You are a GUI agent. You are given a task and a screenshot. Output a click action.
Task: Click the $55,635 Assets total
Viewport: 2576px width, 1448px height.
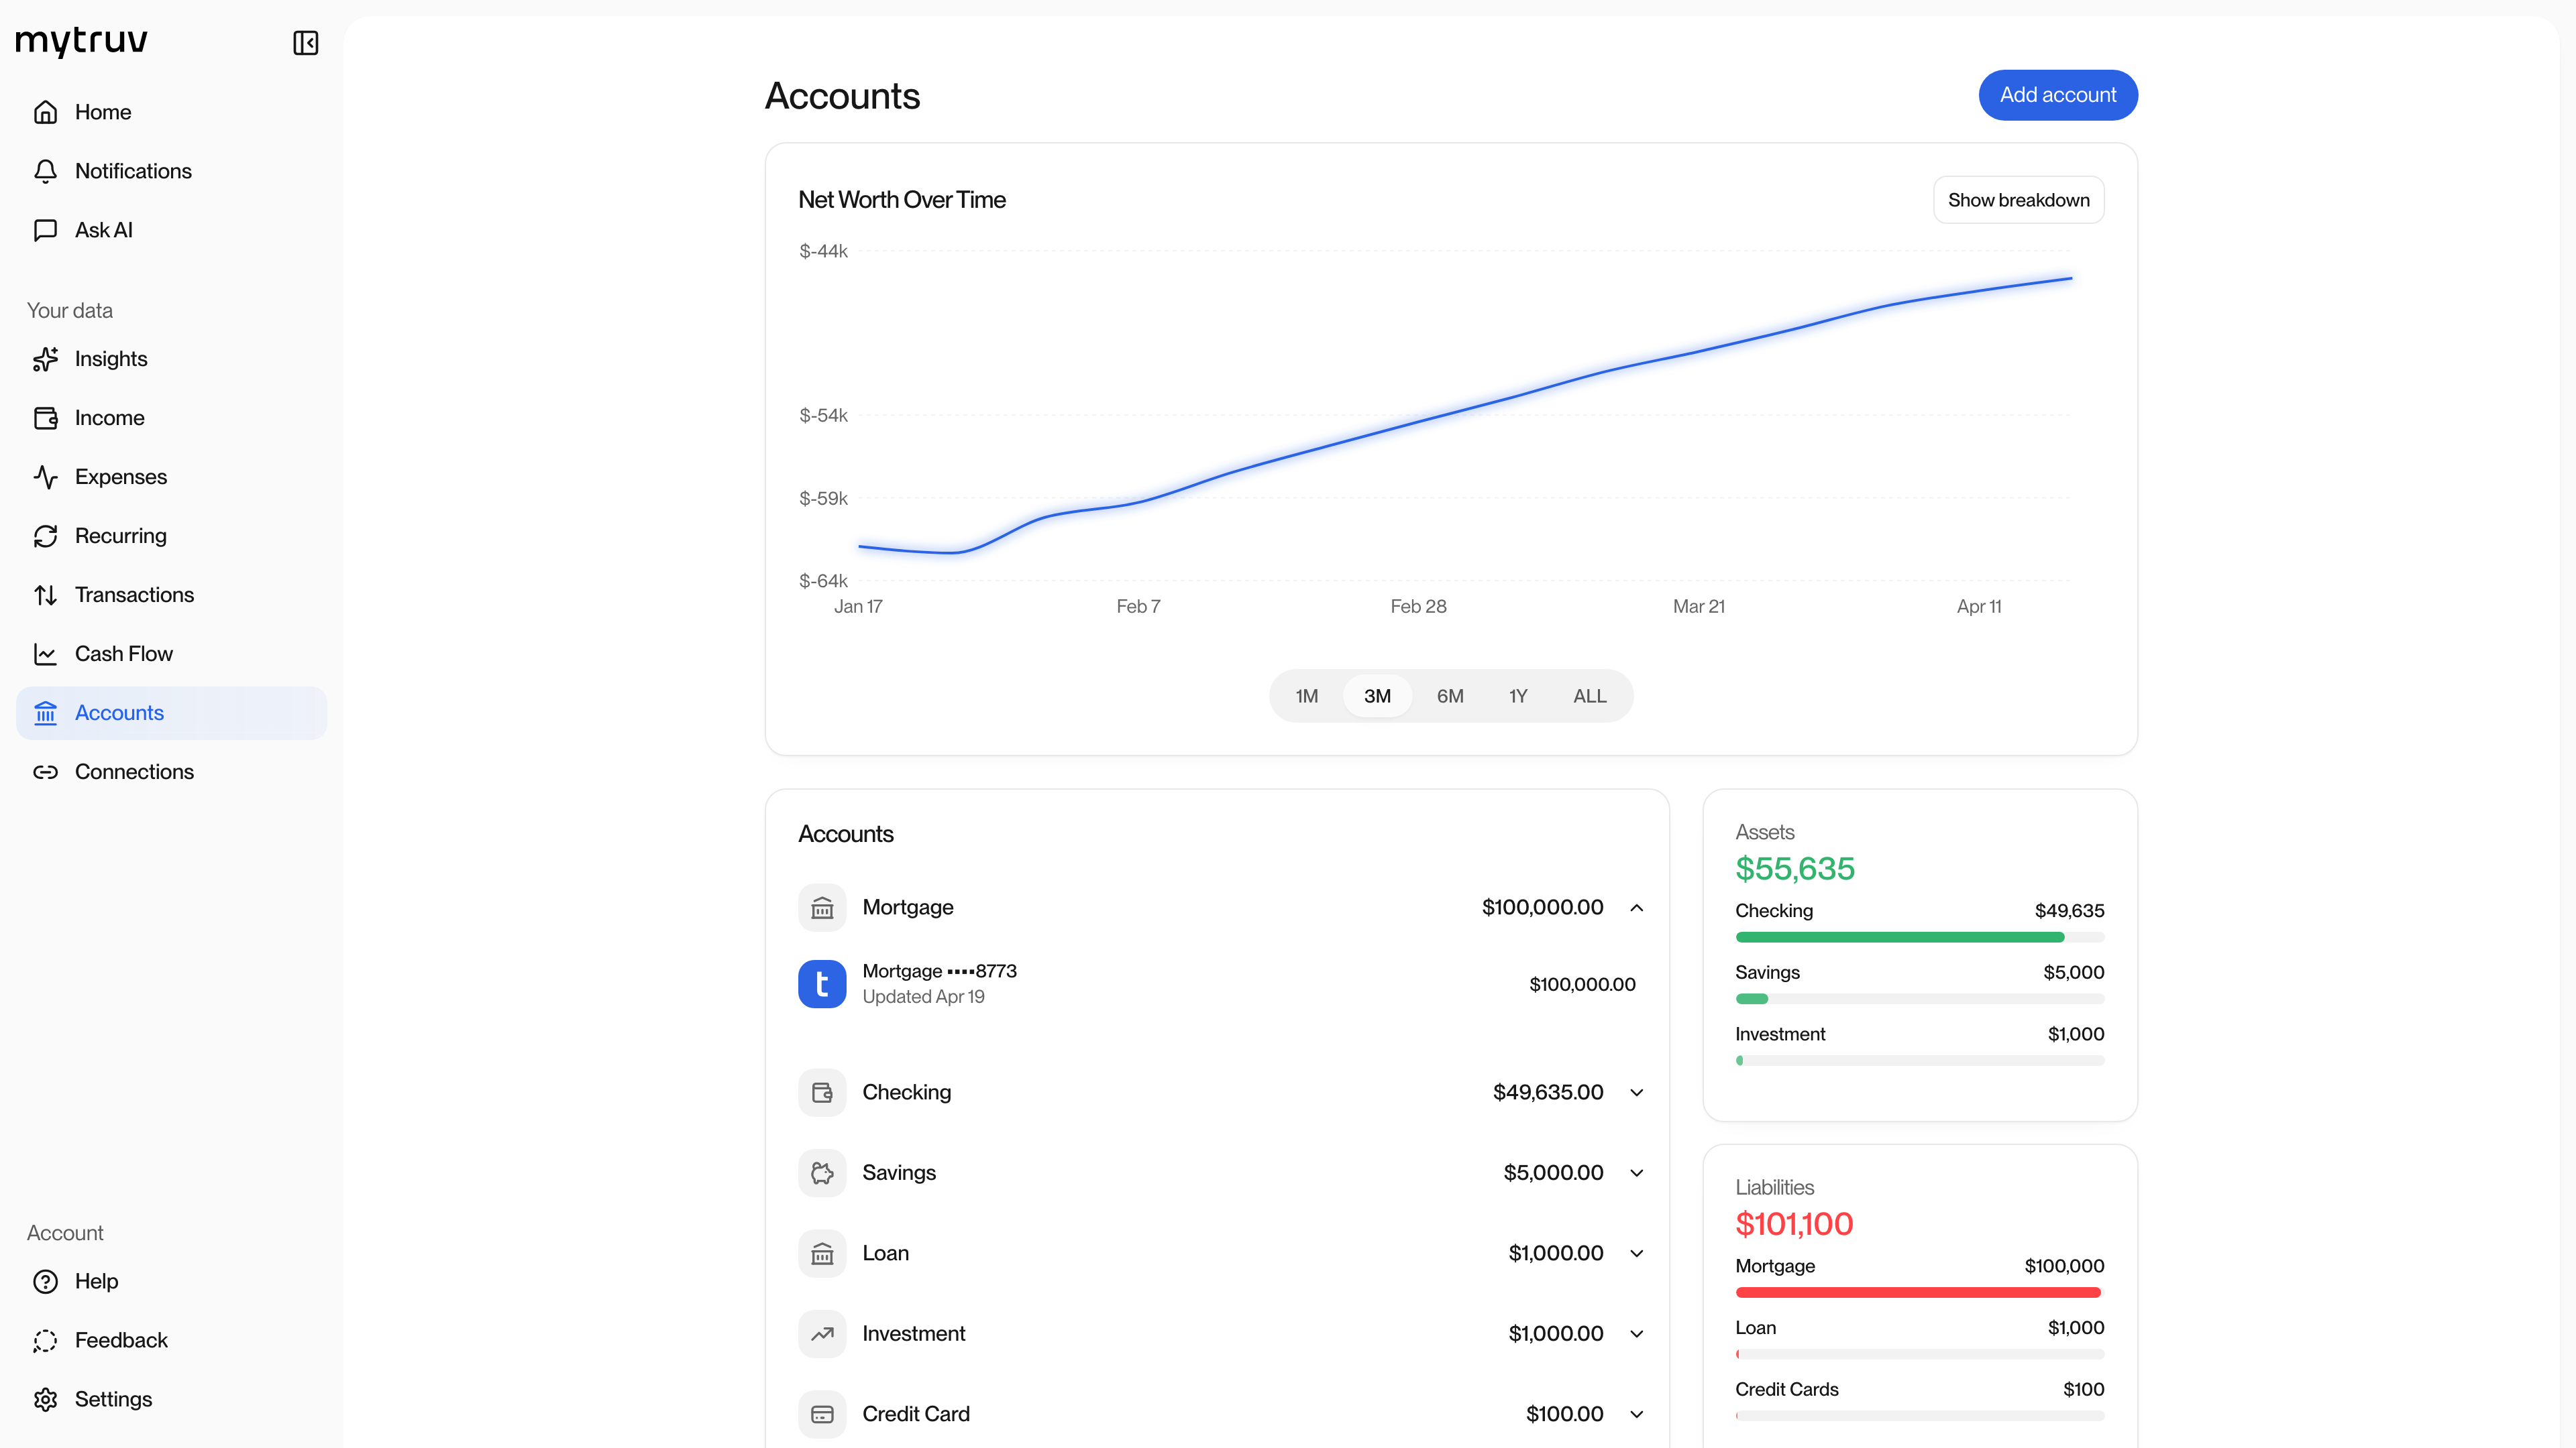[1795, 868]
